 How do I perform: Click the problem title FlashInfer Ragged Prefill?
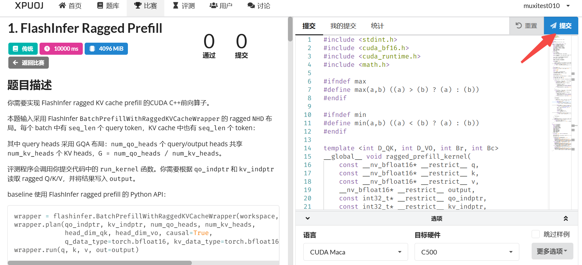(x=85, y=28)
